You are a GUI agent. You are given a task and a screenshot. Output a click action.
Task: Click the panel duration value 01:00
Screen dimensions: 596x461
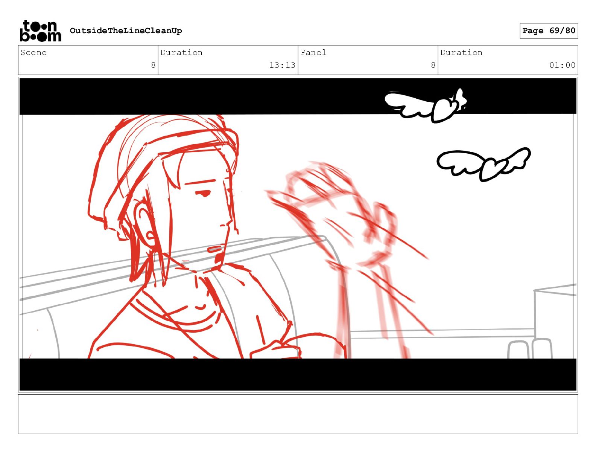click(562, 65)
